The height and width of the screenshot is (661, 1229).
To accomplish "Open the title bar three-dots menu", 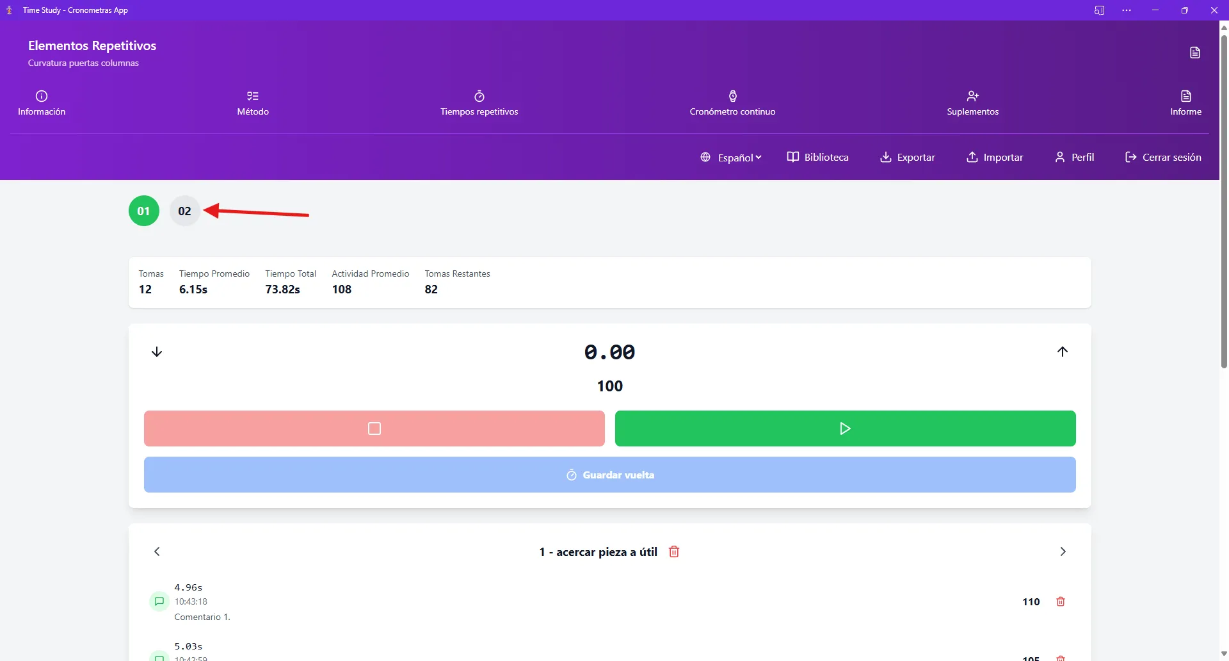I will click(1127, 10).
